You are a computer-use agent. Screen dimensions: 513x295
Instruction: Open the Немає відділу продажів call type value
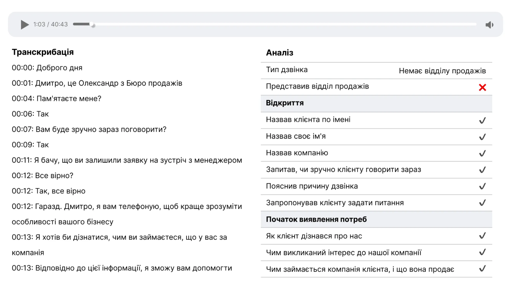pos(442,71)
